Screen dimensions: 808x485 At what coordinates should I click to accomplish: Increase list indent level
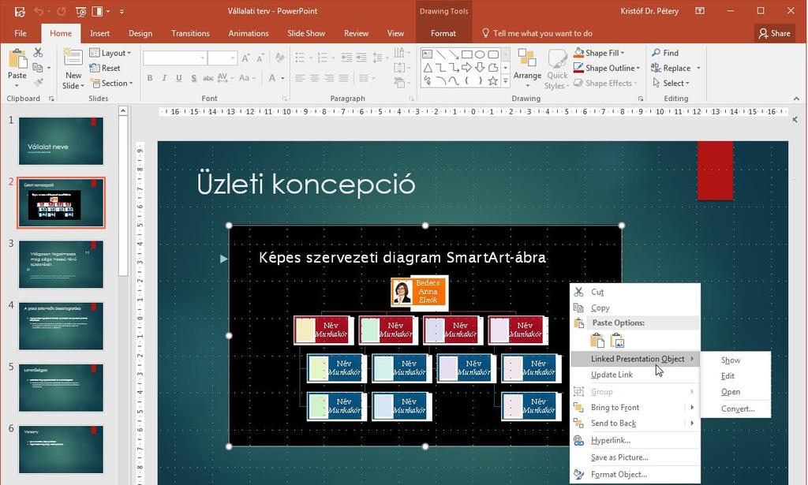pyautogui.click(x=361, y=58)
